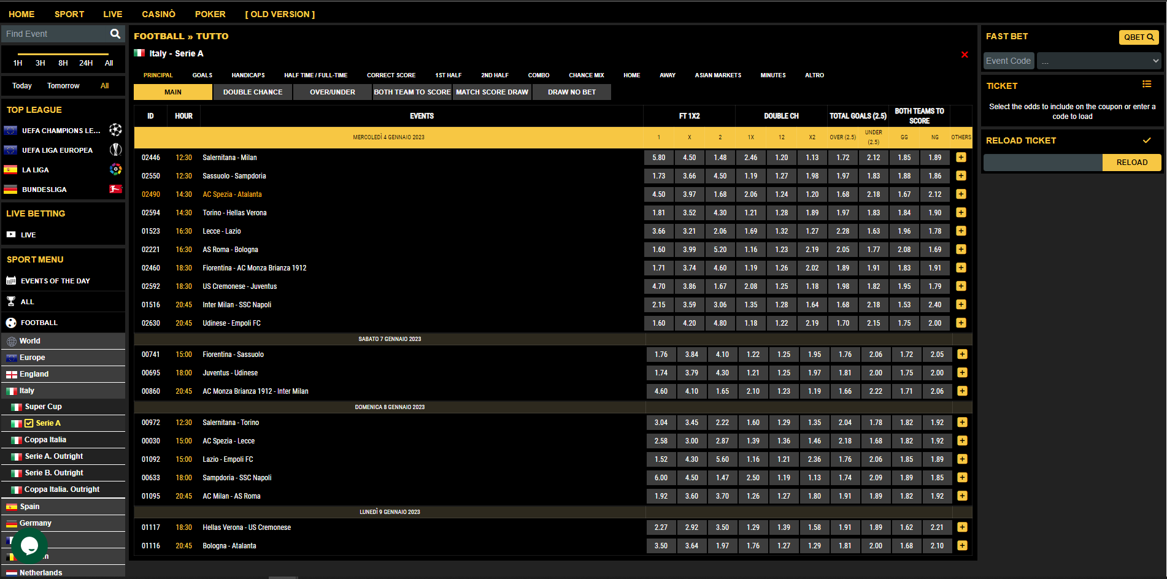
Task: Open UEFA Champions League football icon
Action: [x=115, y=130]
